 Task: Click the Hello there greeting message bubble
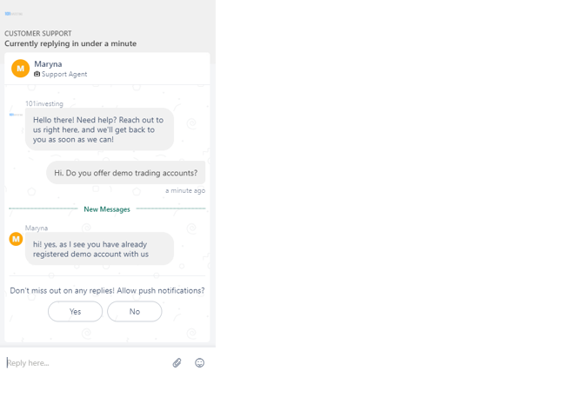99,129
